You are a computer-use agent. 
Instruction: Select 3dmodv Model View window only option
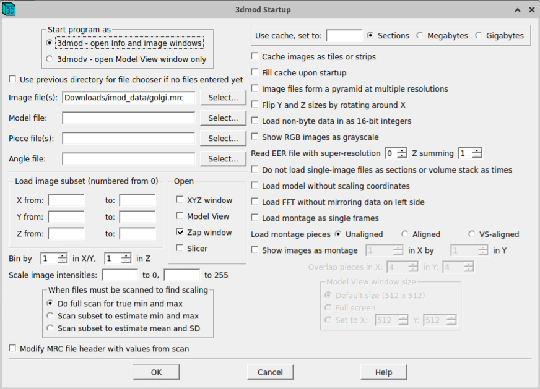50,59
